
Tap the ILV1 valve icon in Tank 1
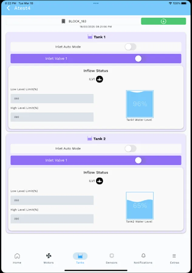[x=100, y=79]
